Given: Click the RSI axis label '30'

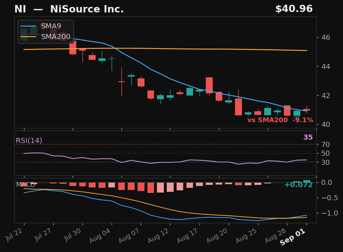Looking at the screenshot, I should tap(325, 162).
